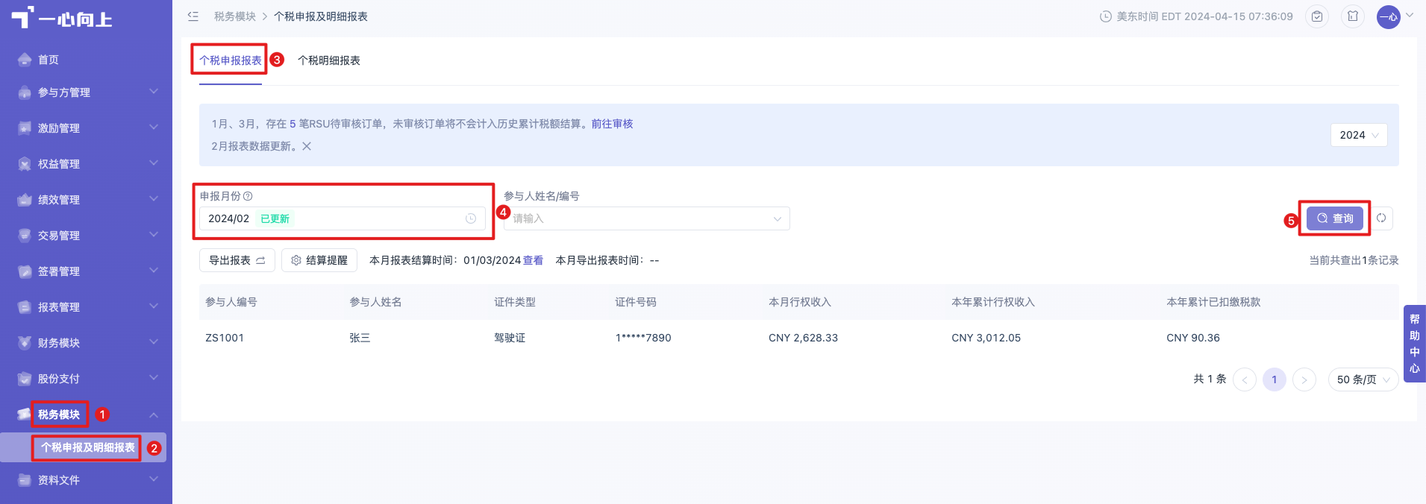Click the 查看 link after settlement time
1426x504 pixels.
pyautogui.click(x=533, y=260)
